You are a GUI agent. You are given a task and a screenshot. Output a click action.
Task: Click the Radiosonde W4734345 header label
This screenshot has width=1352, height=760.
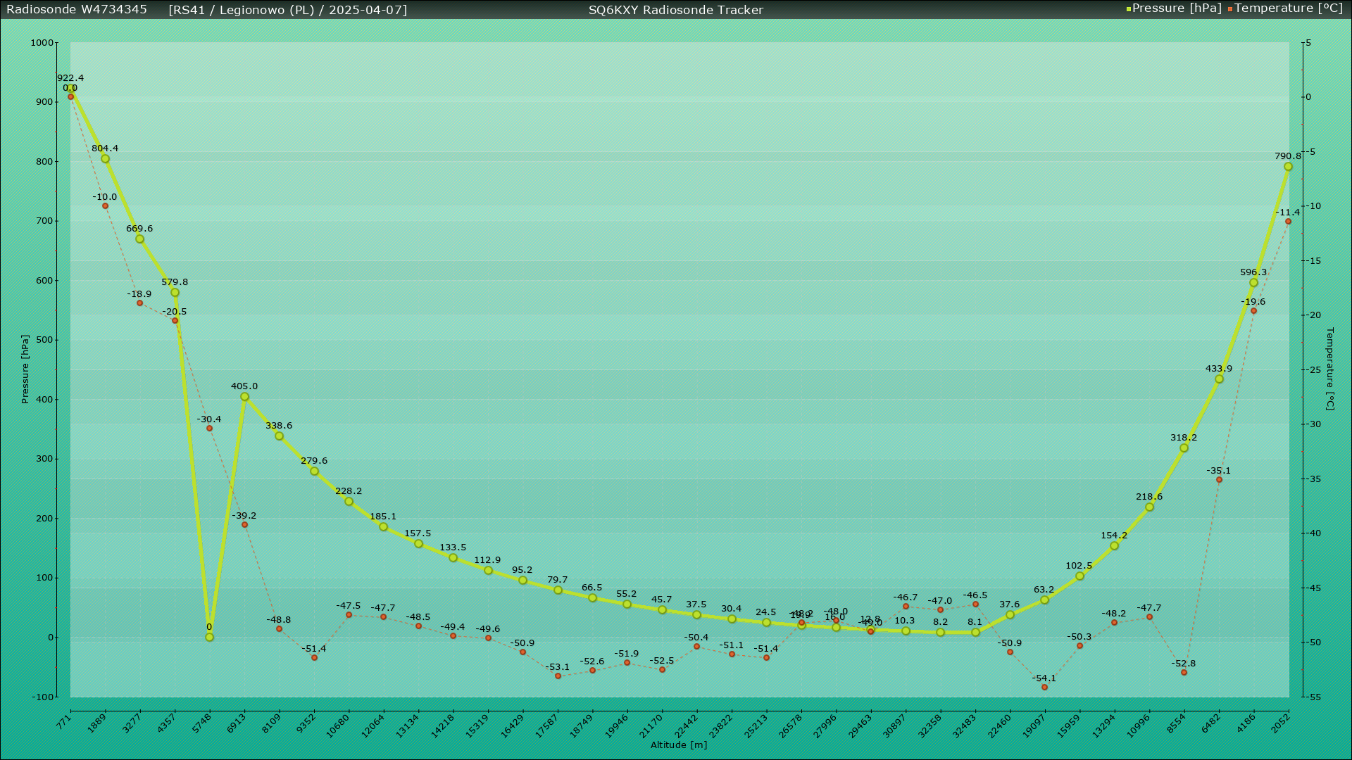click(x=77, y=10)
